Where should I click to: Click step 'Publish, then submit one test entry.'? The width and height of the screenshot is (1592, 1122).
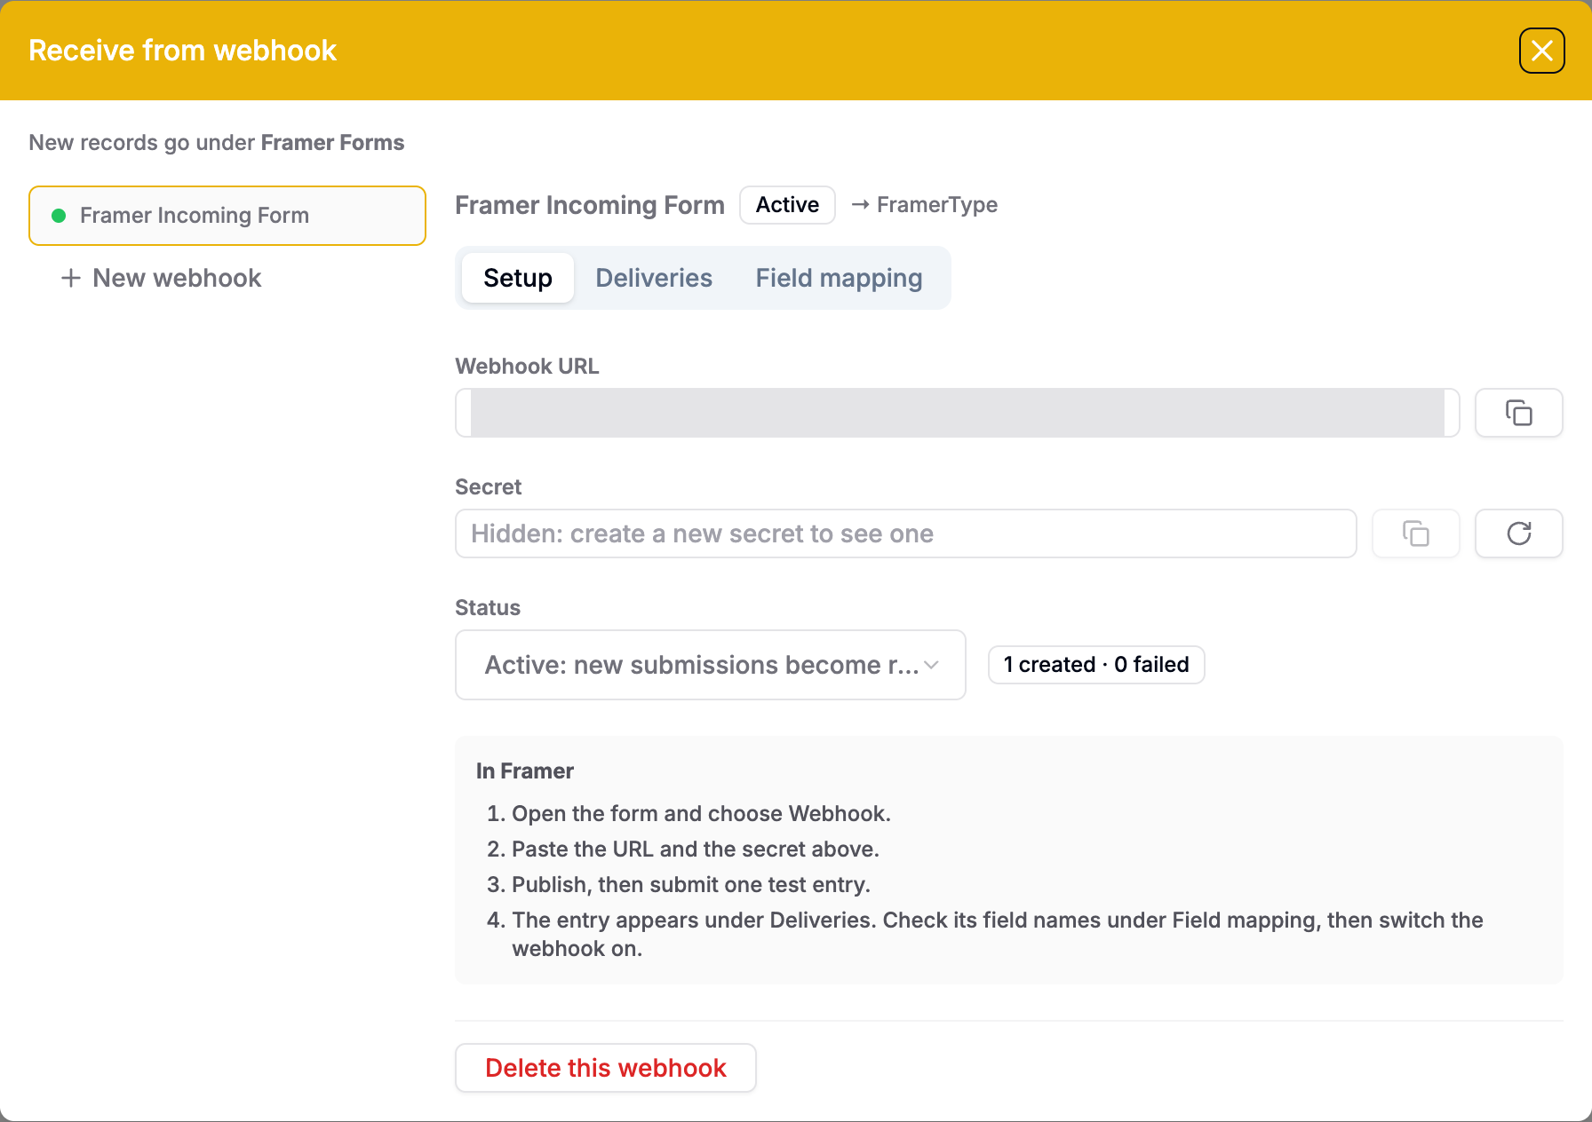pos(691,885)
